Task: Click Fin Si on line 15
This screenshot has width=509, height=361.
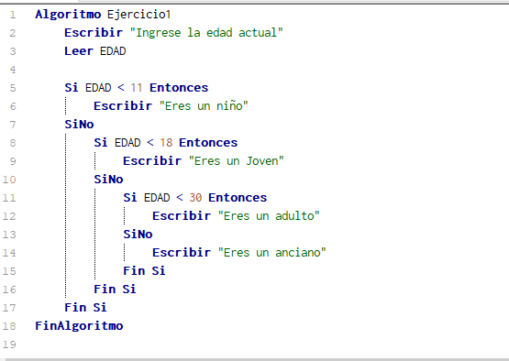Action: pos(144,271)
